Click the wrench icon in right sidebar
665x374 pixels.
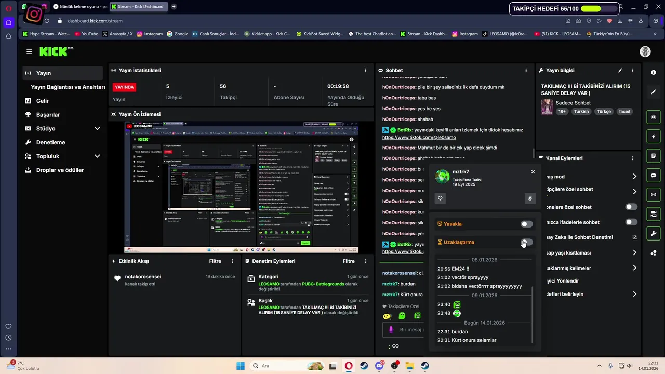654,233
